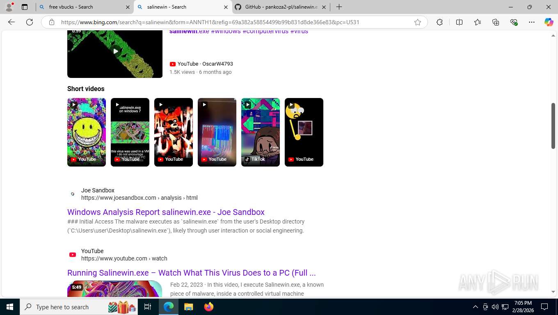Open the Extensions puzzle icon
Screen dimensions: 558x315
coord(439,22)
